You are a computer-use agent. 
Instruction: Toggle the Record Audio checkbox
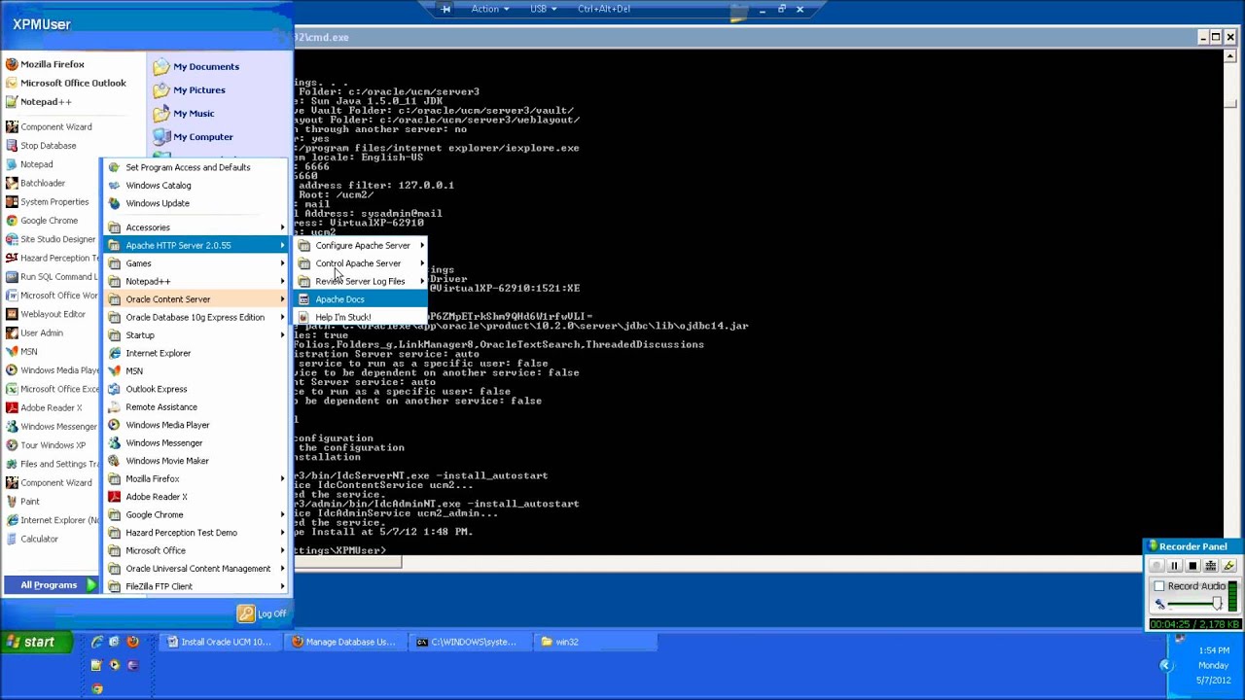(1158, 586)
